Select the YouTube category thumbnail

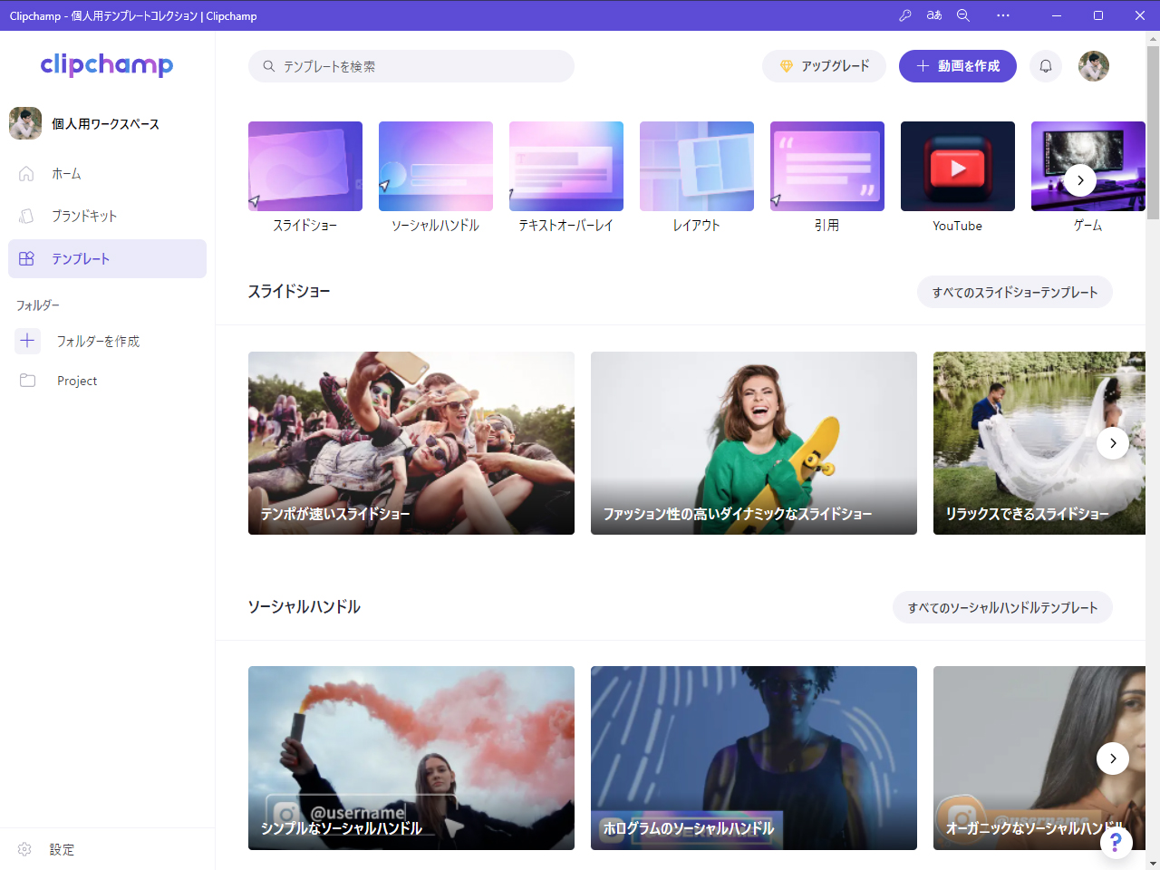[958, 166]
